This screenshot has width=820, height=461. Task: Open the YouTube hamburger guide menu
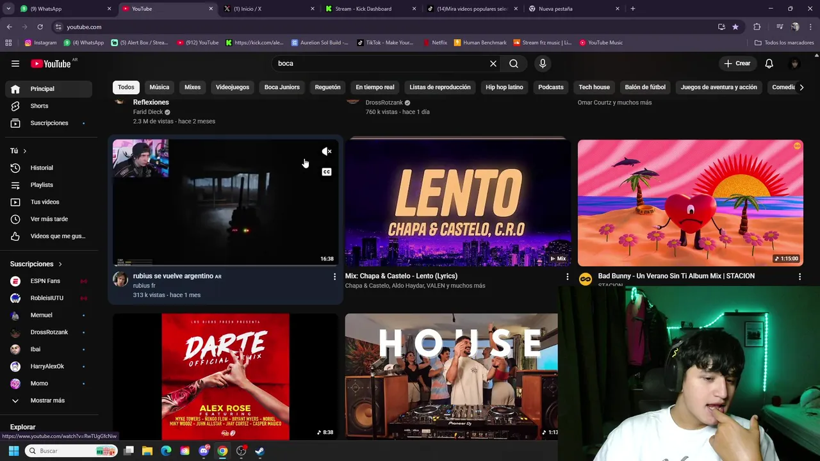tap(15, 63)
